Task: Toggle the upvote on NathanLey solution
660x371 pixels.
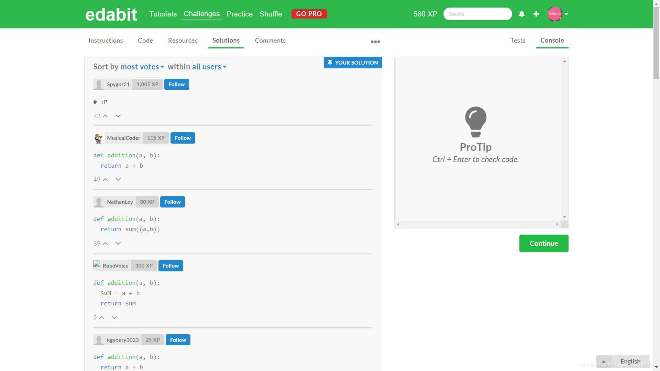Action: [105, 243]
